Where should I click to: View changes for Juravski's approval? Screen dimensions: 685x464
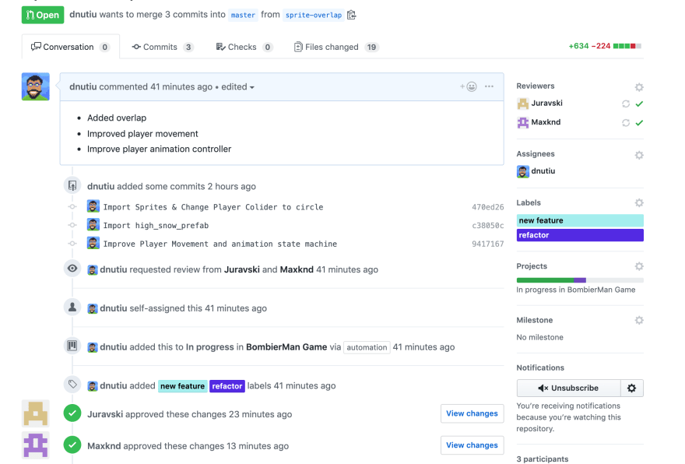472,413
